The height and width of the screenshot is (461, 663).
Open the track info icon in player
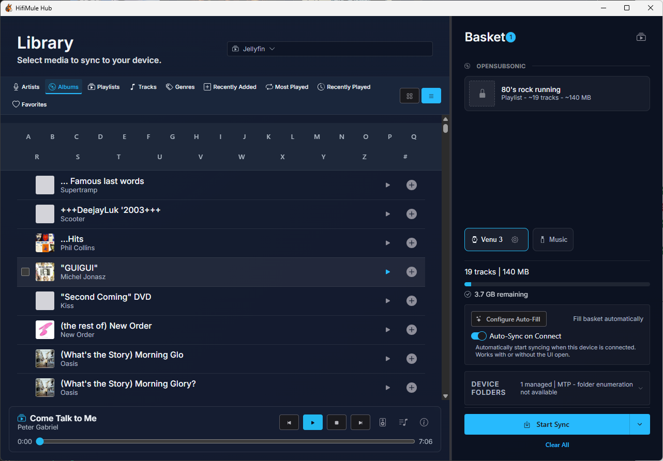424,422
